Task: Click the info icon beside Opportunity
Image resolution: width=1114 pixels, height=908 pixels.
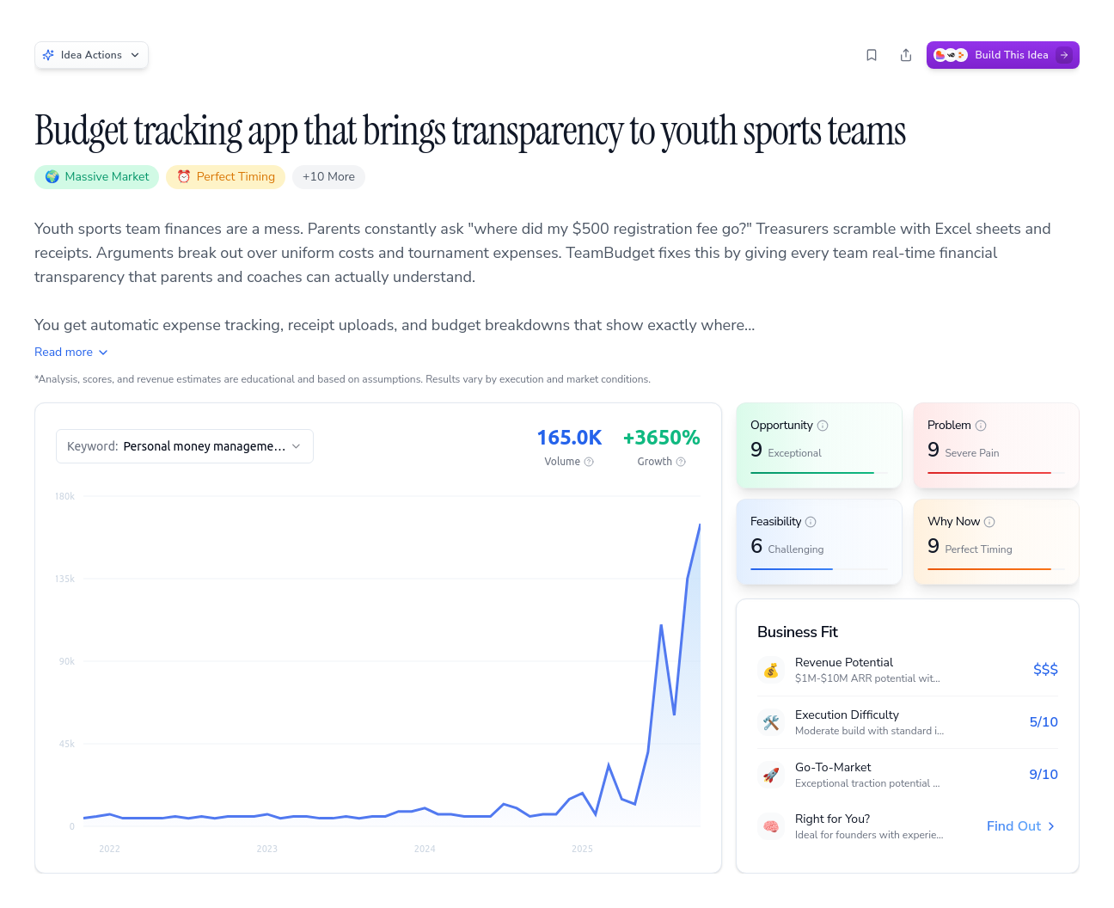Action: click(x=823, y=426)
